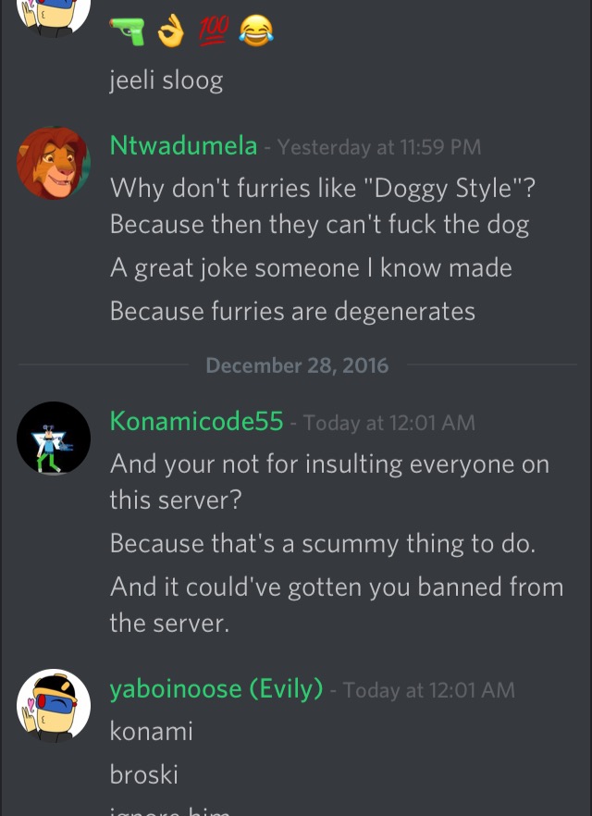Click the December 28, 2016 date divider

[x=297, y=365]
